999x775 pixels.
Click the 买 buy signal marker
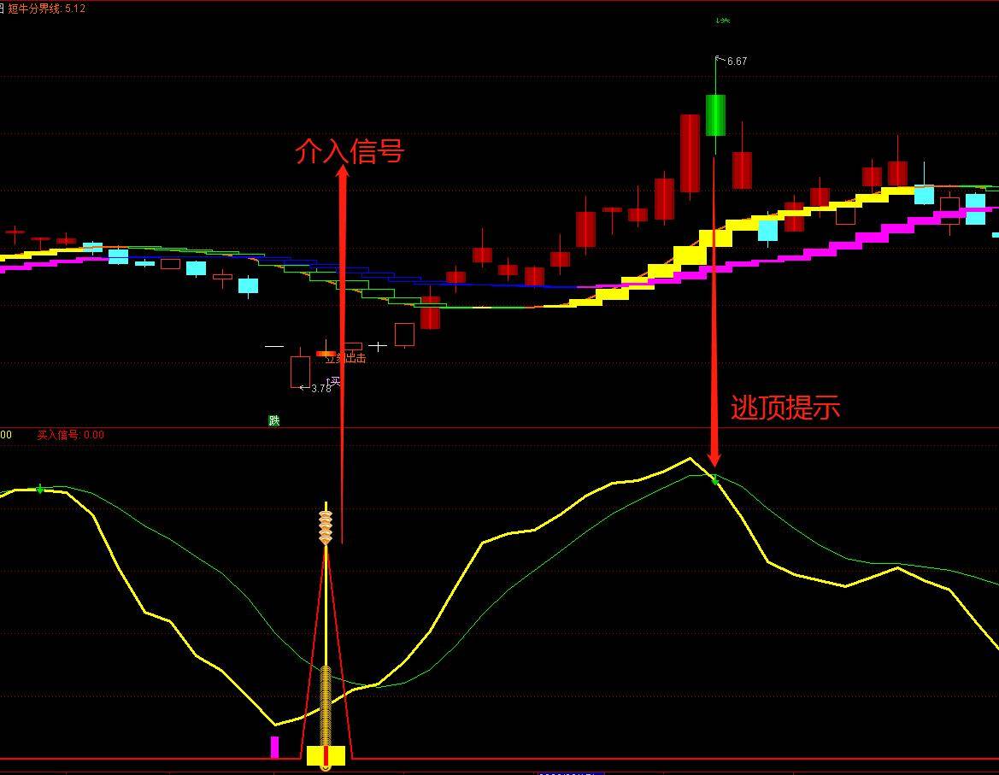334,381
